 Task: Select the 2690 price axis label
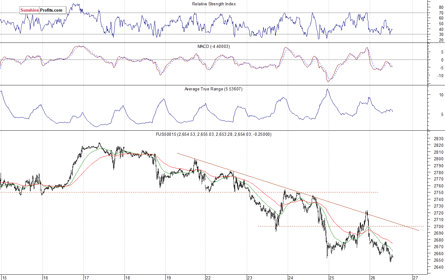(x=439, y=233)
